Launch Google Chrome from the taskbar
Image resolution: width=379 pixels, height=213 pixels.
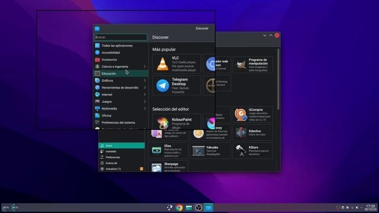179,208
